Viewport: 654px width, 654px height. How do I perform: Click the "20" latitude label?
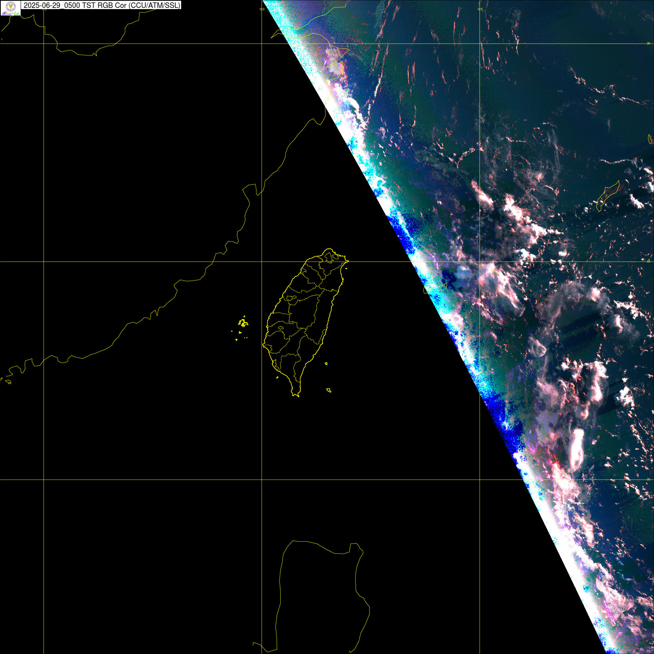(648, 479)
